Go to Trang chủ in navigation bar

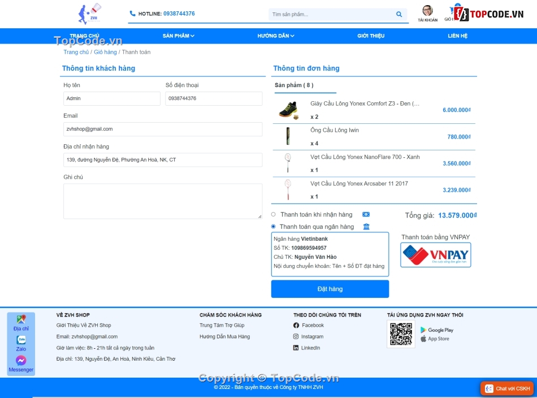pos(85,36)
